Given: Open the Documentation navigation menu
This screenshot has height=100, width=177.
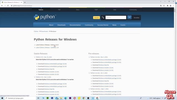Looking at the screenshot, I should coord(75,25).
